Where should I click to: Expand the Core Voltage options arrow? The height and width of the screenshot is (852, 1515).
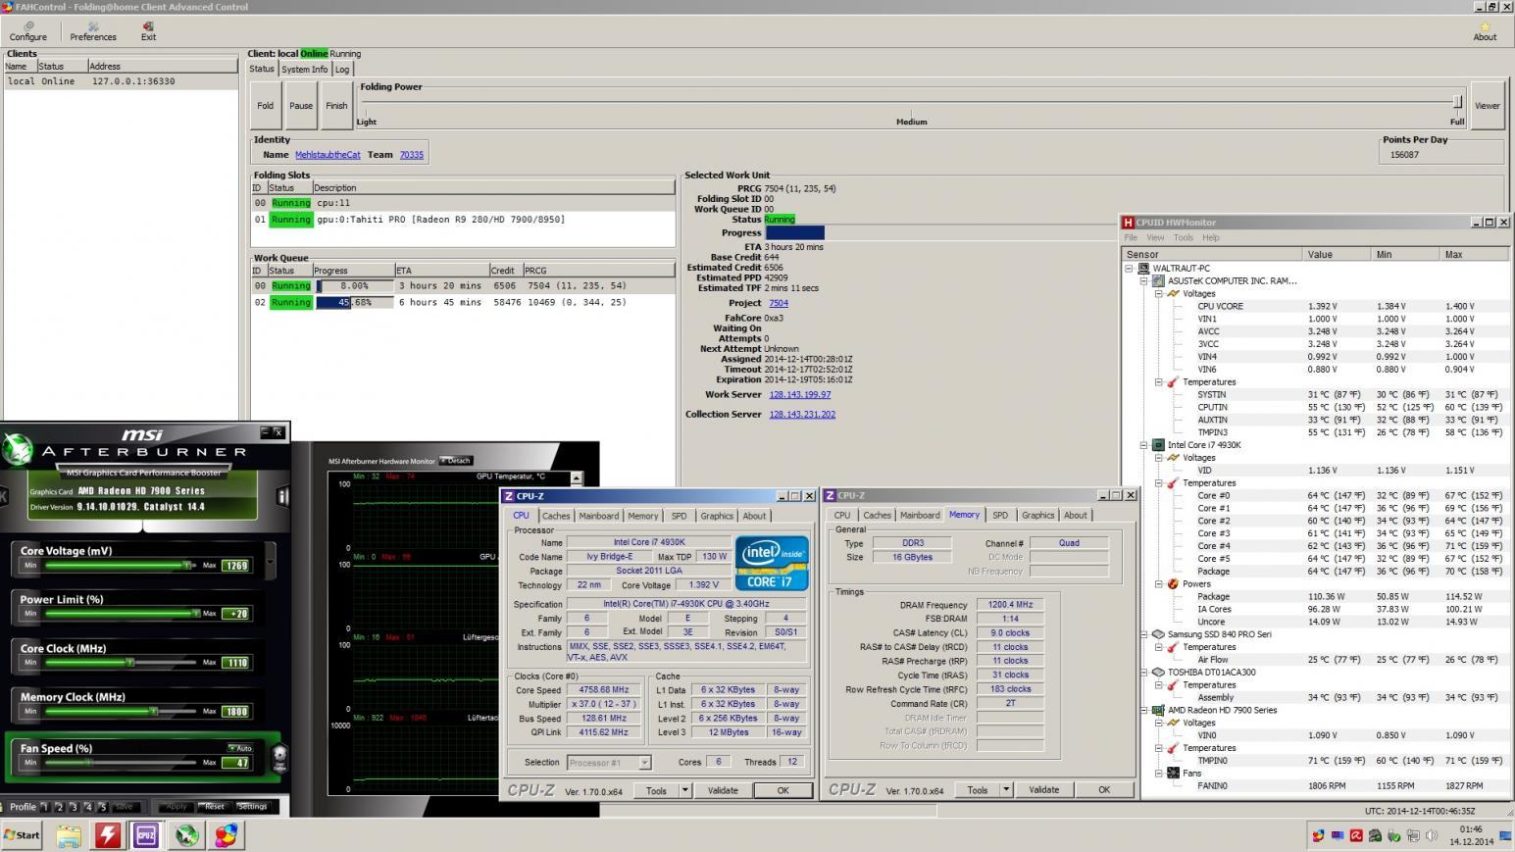coord(270,561)
